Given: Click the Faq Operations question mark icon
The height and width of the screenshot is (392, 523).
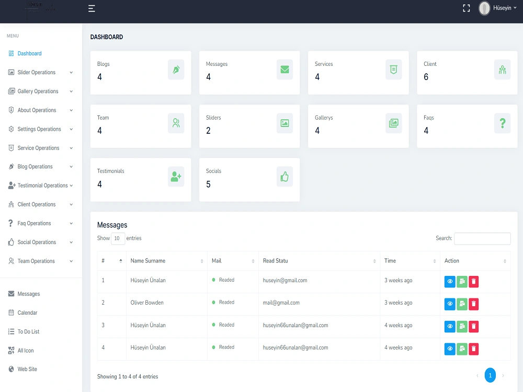Looking at the screenshot, I should tap(10, 223).
